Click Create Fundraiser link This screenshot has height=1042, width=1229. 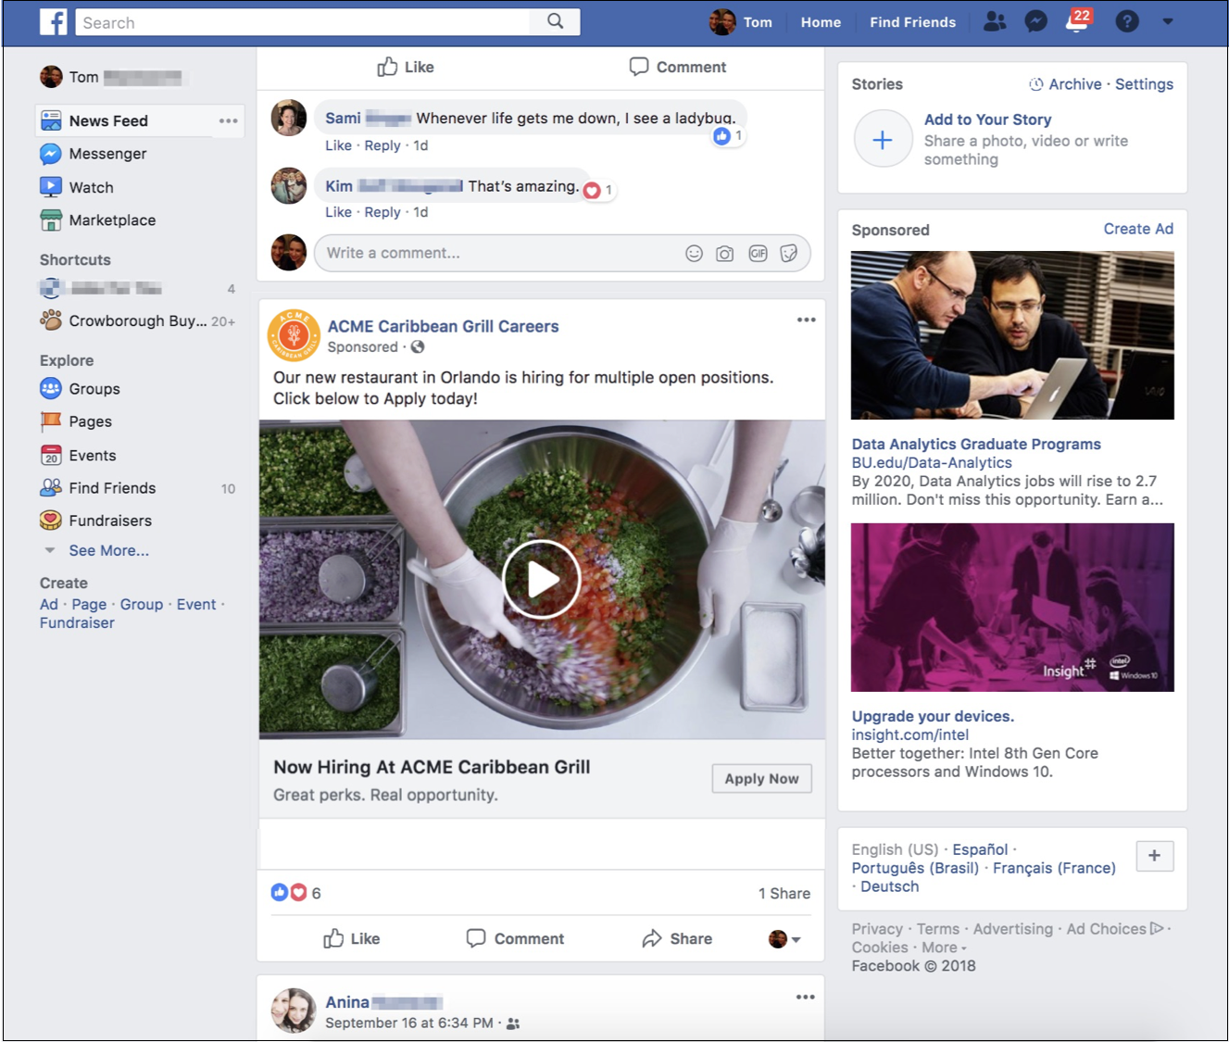(x=77, y=623)
